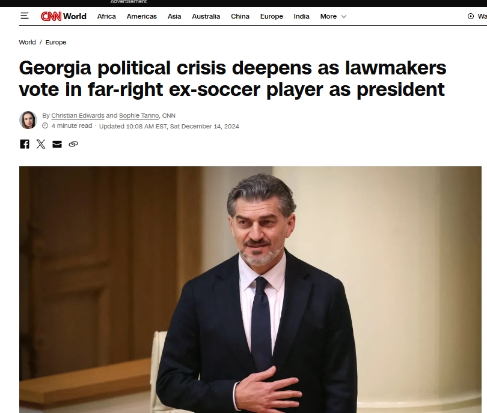Viewport: 487px width, 413px height.
Task: Open Europe in the top navigation
Action: [271, 16]
